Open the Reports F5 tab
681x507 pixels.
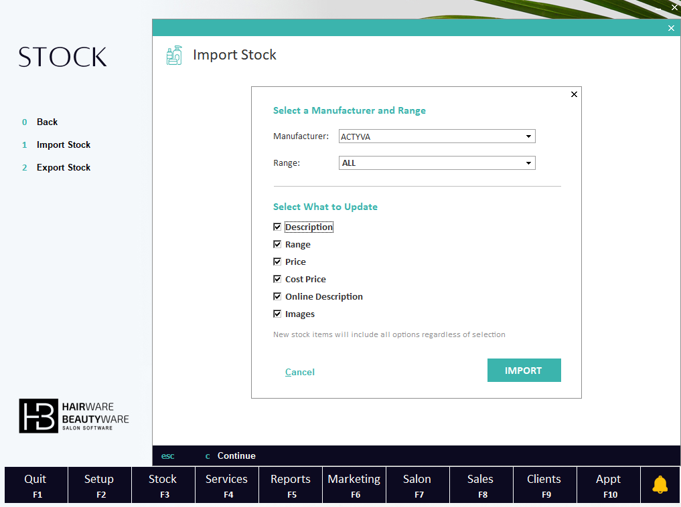[291, 485]
